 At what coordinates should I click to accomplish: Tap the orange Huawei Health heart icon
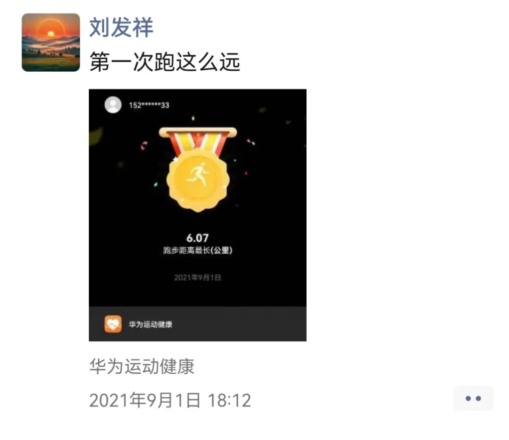(x=113, y=324)
